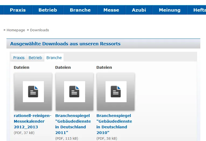Click the Downloads breadcrumb link
Image resolution: width=206 pixels, height=141 pixels.
(39, 30)
